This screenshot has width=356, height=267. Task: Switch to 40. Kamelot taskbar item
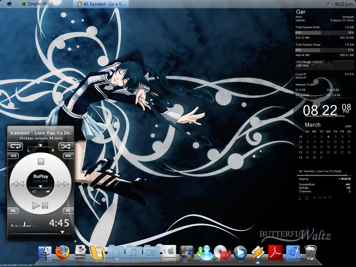coord(101,4)
